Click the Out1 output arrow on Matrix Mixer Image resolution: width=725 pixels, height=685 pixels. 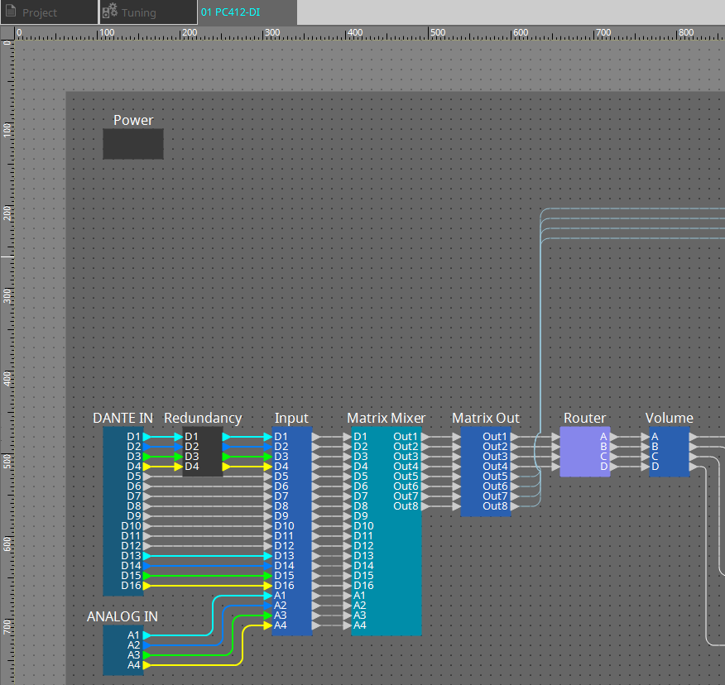tap(425, 437)
